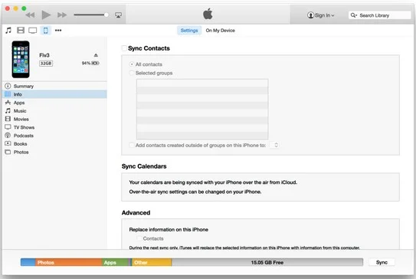Image resolution: width=416 pixels, height=279 pixels.
Task: Focus the Search Library field
Action: pyautogui.click(x=380, y=15)
